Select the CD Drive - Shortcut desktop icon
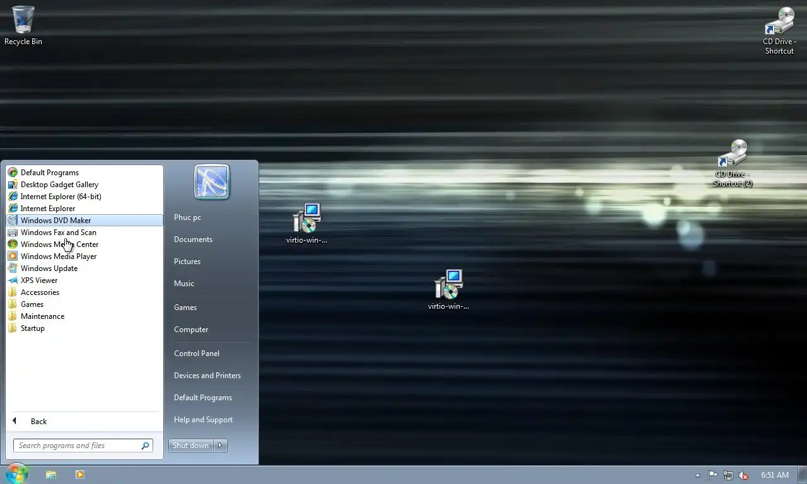This screenshot has height=484, width=807. (x=780, y=30)
